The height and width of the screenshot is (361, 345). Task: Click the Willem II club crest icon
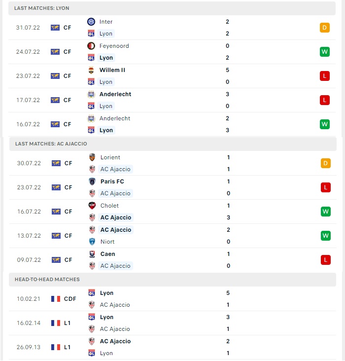point(91,70)
